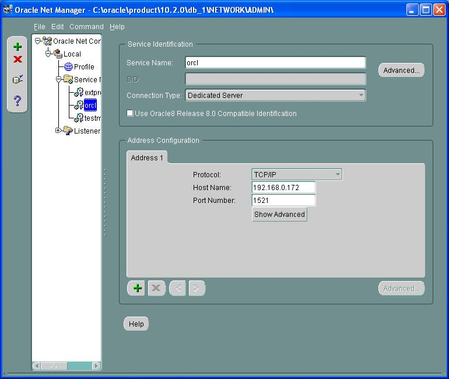
Task: Add a new address with green plus button
Action: point(137,288)
